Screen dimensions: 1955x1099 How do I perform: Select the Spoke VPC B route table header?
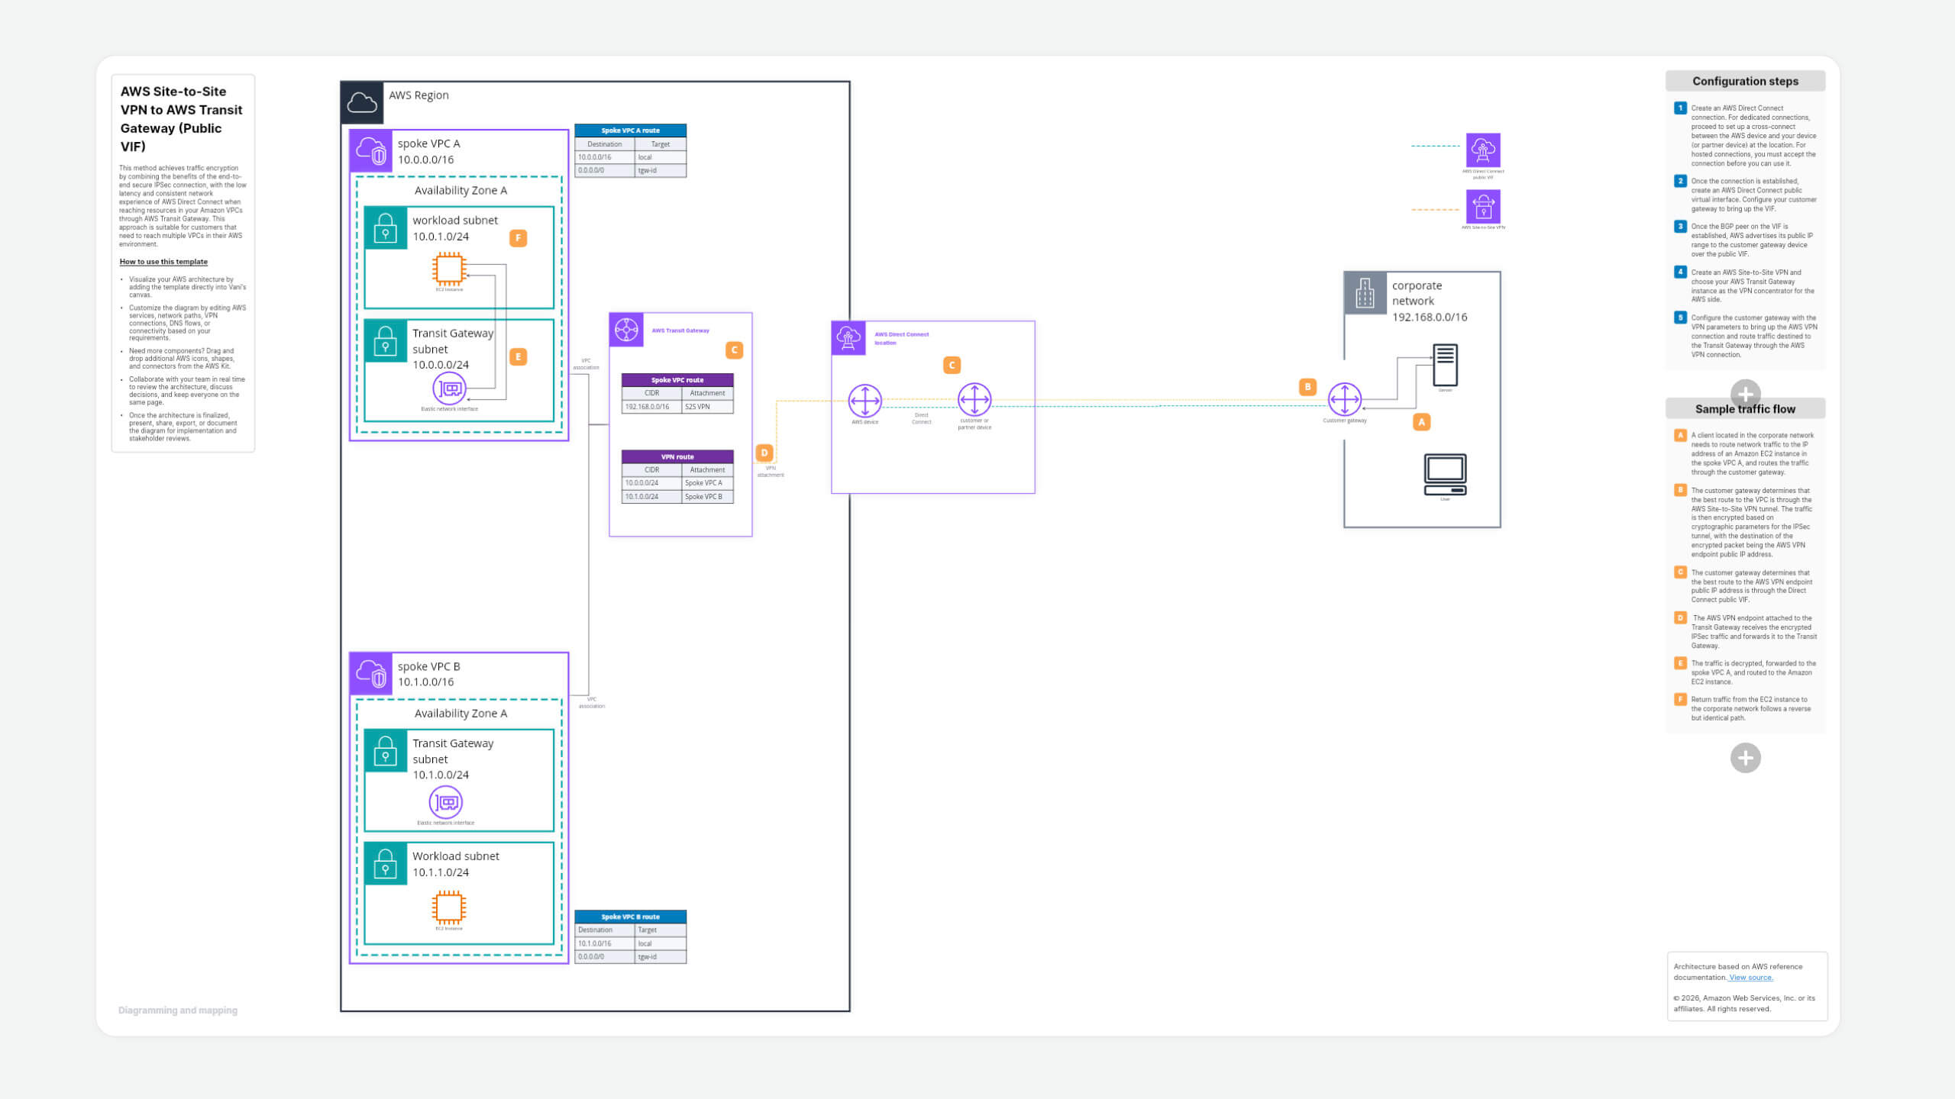point(631,917)
